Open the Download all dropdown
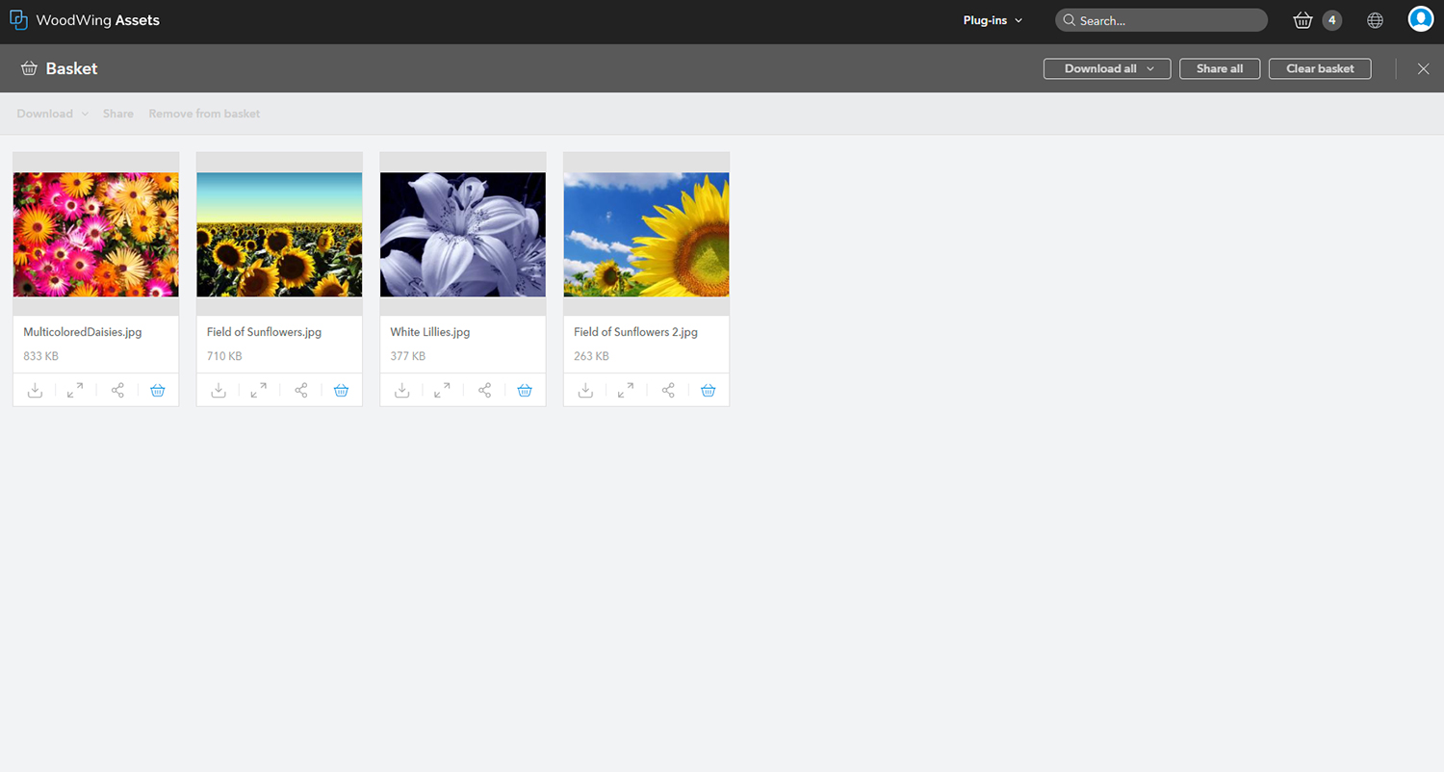The height and width of the screenshot is (772, 1444). (x=1107, y=68)
